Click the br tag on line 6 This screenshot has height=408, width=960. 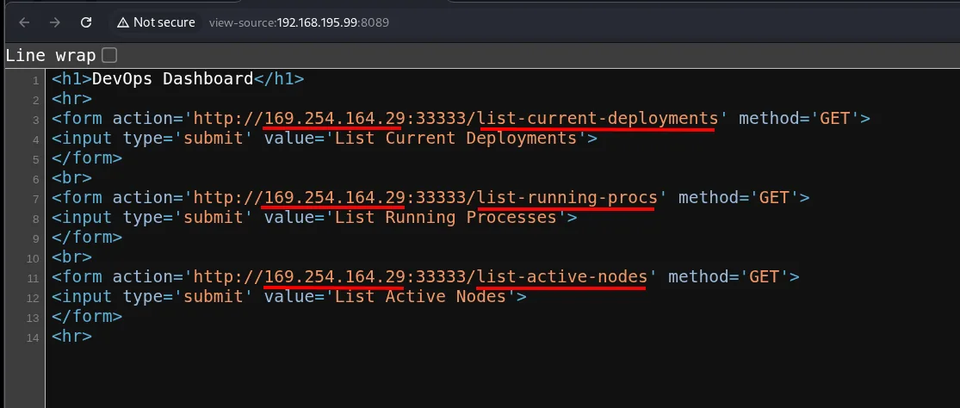[x=71, y=177]
